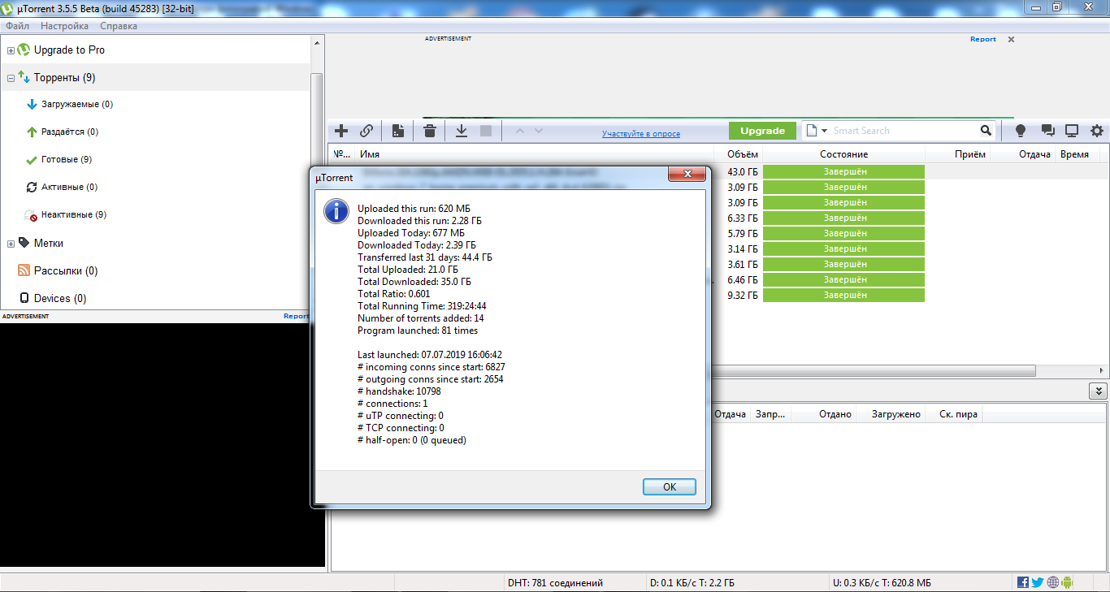Select Готовые (9) category
Image resolution: width=1110 pixels, height=592 pixels.
pos(67,160)
